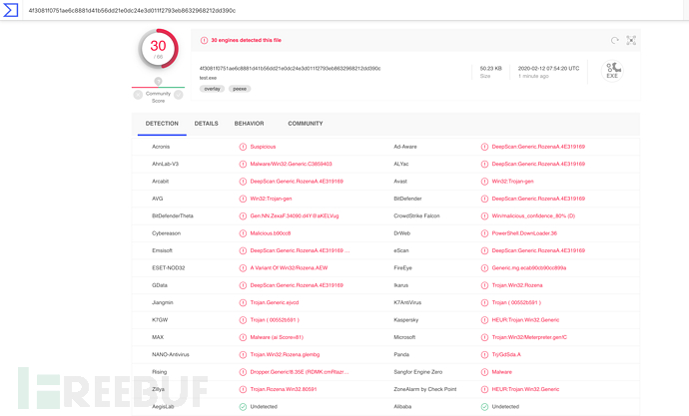The height and width of the screenshot is (416, 689).
Task: Click the test.exe file name
Action: 208,78
